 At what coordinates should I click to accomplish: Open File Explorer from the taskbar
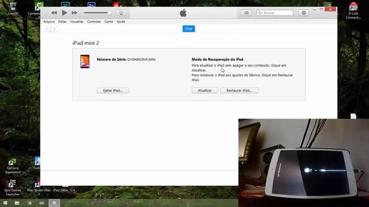coord(17,203)
